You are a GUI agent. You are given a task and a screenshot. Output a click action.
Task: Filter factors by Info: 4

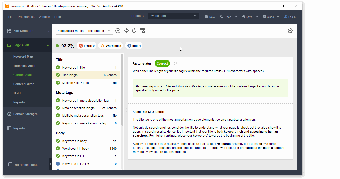(x=134, y=46)
